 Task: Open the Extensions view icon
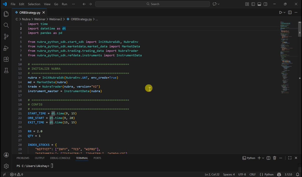(6, 59)
